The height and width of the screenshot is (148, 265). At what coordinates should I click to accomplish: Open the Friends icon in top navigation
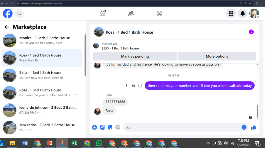point(131,13)
